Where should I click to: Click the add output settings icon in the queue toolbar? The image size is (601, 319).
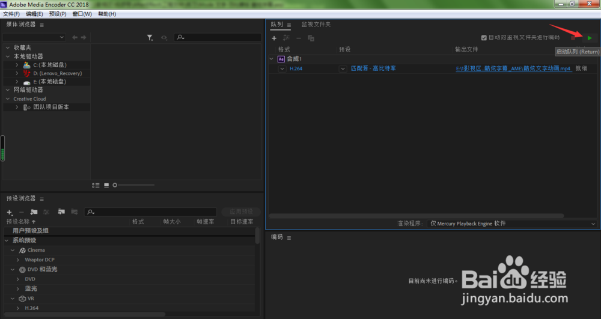(x=286, y=38)
